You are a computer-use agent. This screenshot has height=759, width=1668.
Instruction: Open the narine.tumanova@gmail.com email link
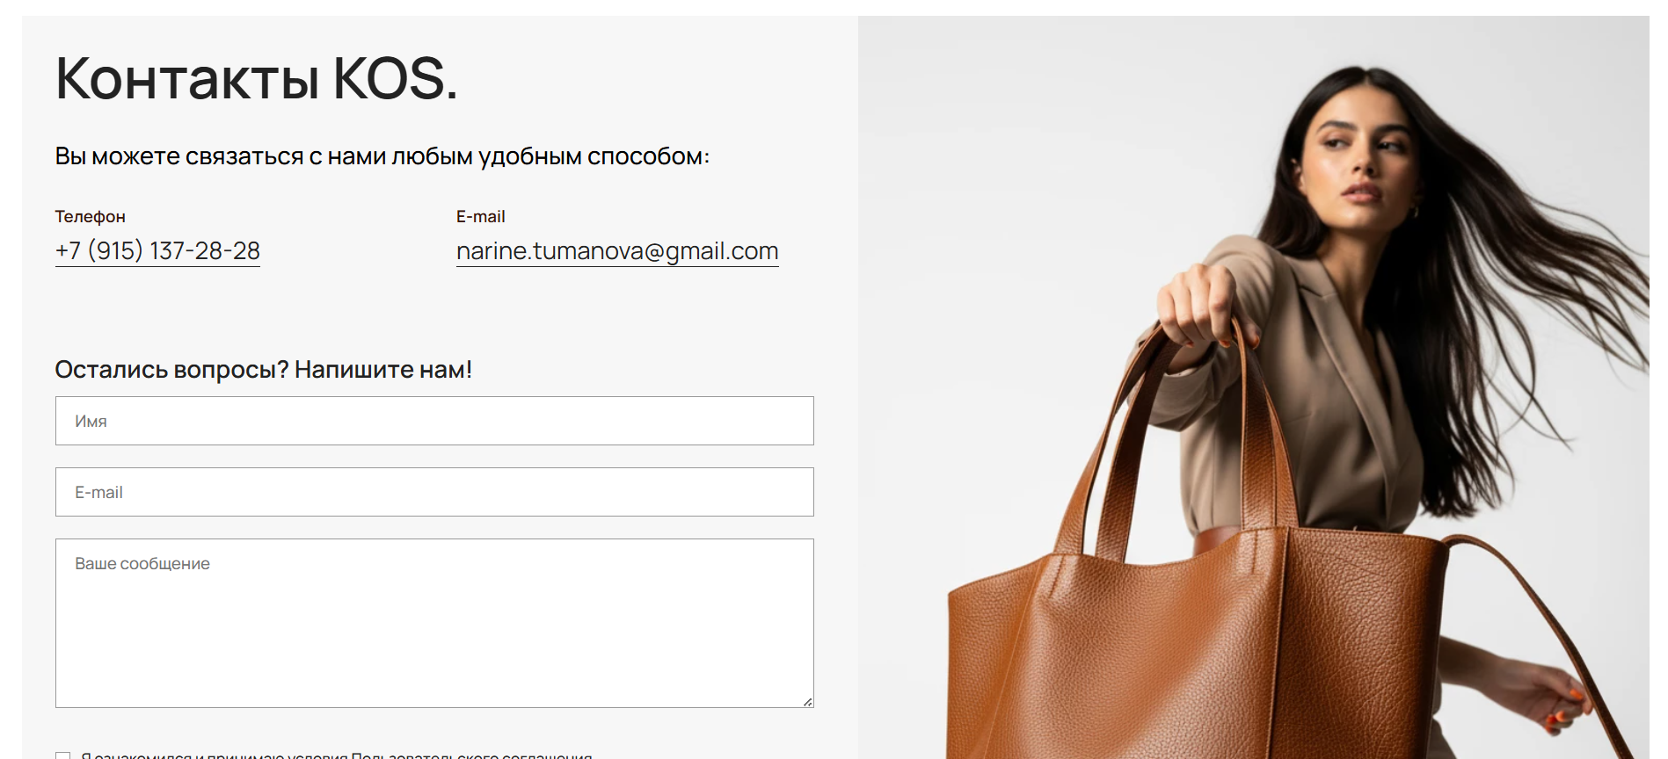click(x=617, y=251)
